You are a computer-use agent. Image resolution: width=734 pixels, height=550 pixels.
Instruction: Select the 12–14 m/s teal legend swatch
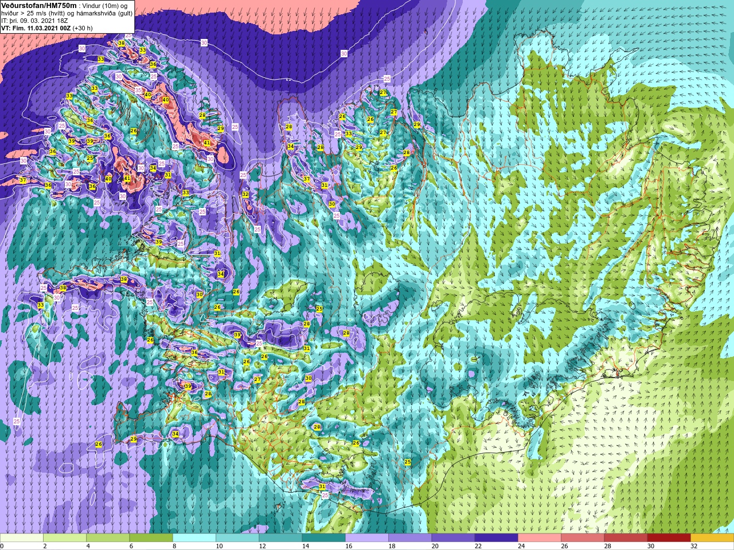click(x=280, y=538)
